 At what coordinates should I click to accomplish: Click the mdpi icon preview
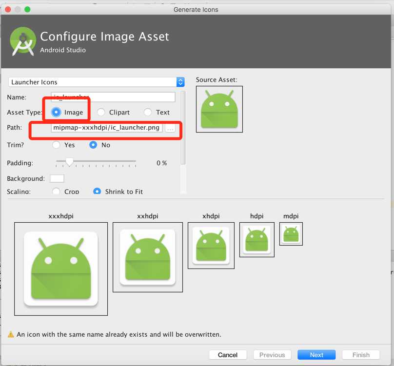291,234
